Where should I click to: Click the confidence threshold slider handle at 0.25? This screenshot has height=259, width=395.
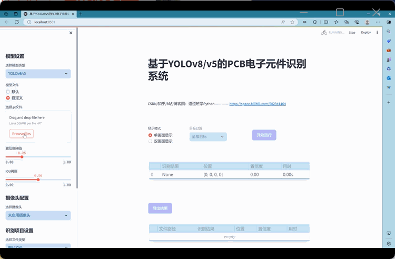[x=22, y=157]
